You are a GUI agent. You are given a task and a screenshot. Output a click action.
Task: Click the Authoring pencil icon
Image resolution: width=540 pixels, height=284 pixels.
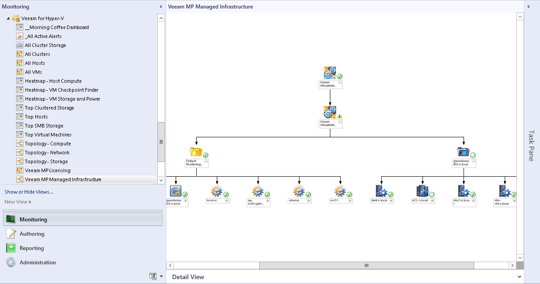point(11,233)
